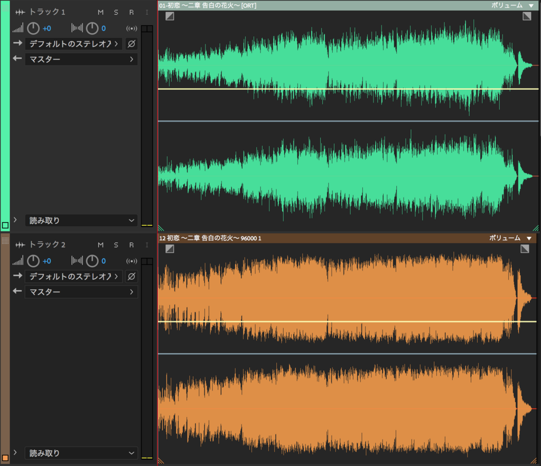Click the volume knob on トラック 1

pos(33,28)
